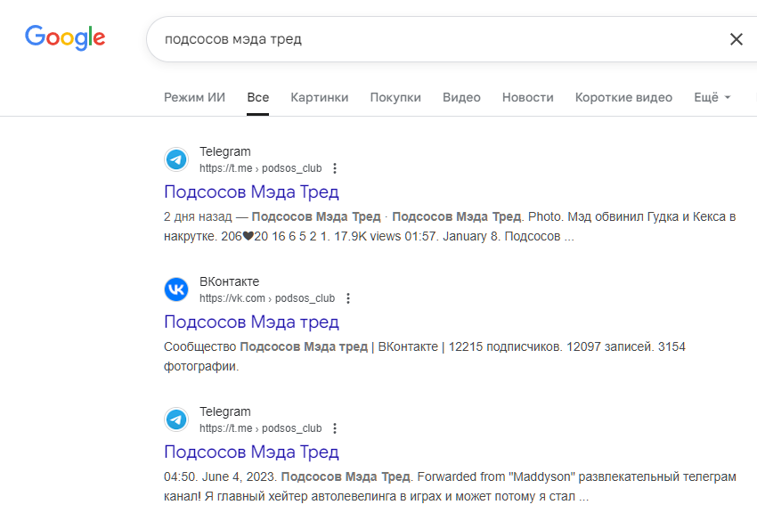This screenshot has height=521, width=757.
Task: Clear the search query with X
Action: [x=737, y=39]
